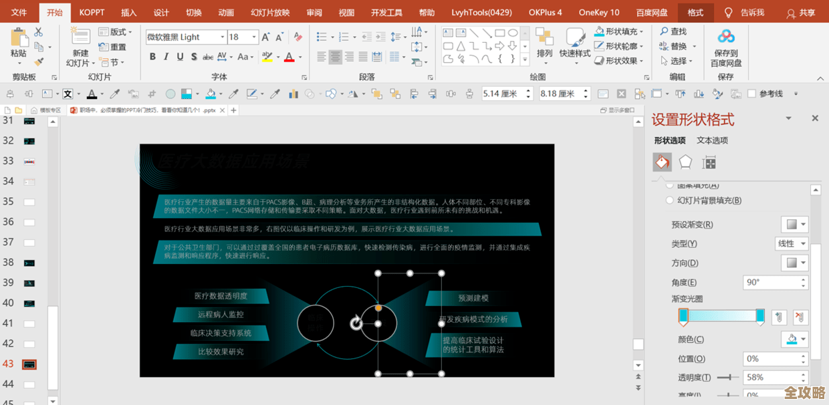
Task: Click the center align paragraph icon
Action: [x=335, y=57]
